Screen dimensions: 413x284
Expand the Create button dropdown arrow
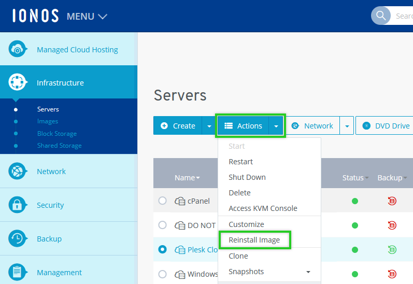[x=209, y=126]
